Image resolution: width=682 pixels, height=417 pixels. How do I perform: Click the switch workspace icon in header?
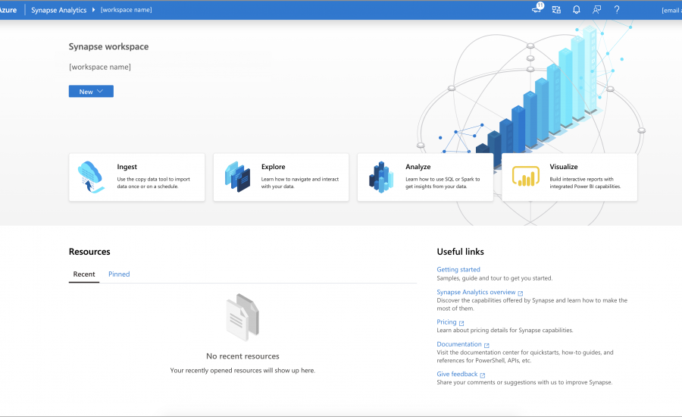556,10
